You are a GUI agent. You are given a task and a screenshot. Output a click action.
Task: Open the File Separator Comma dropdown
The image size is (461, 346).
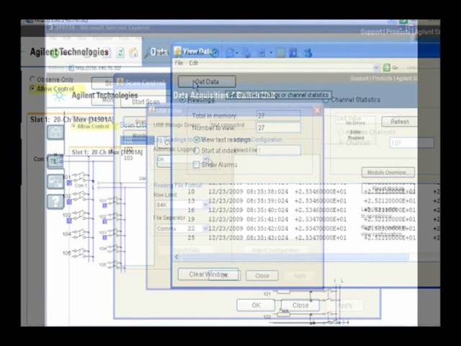click(x=182, y=229)
